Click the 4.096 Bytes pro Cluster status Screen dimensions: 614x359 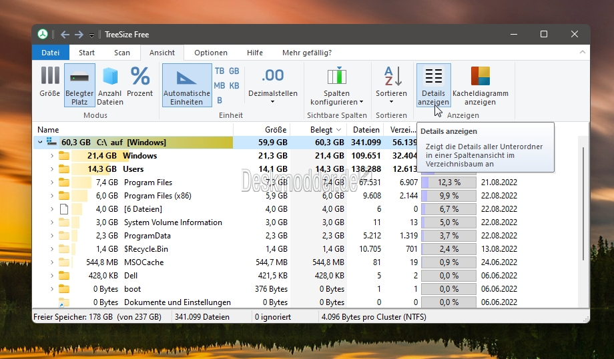(x=374, y=317)
